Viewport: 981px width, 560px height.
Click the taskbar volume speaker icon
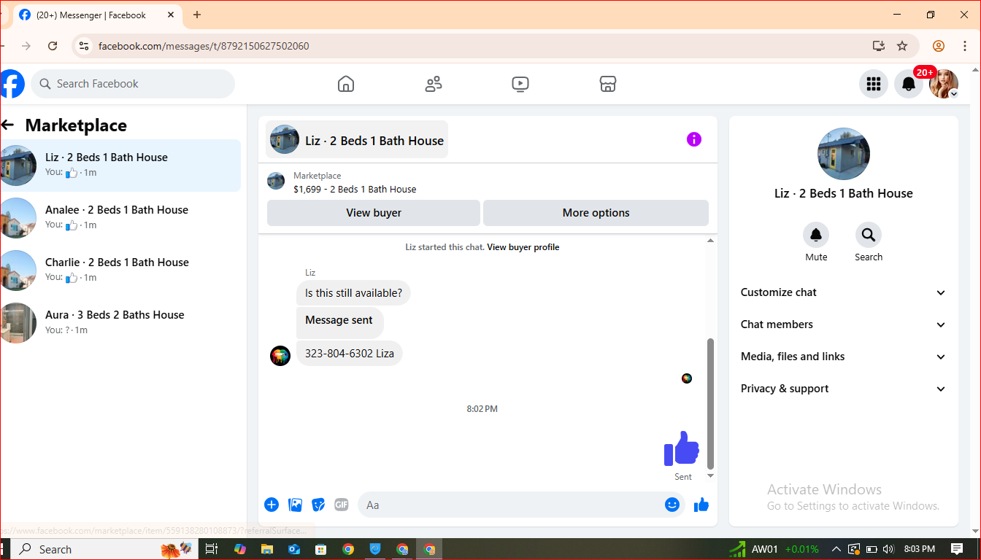coord(888,549)
